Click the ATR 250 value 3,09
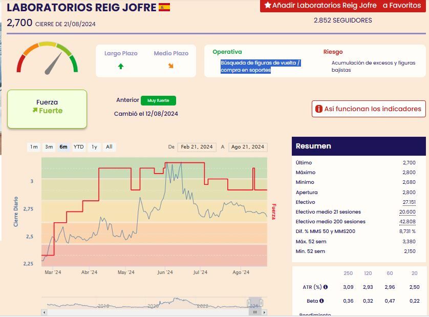This screenshot has height=317, width=429. click(348, 287)
